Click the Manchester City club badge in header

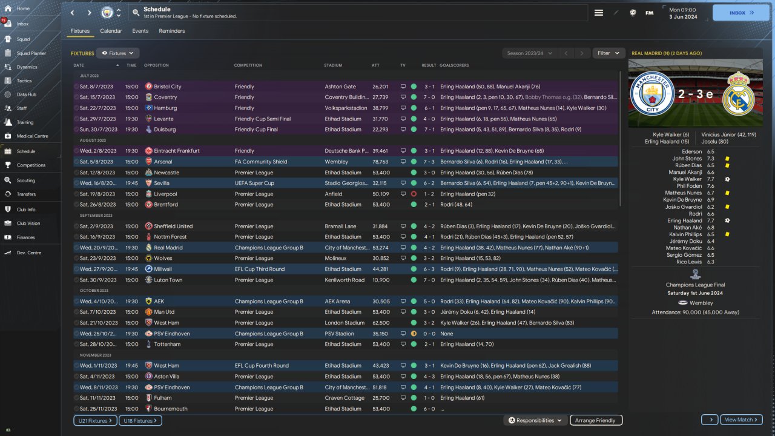pyautogui.click(x=107, y=13)
